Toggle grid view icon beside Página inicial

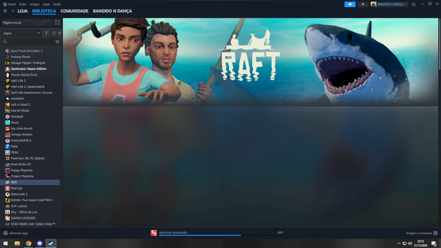pos(57,23)
